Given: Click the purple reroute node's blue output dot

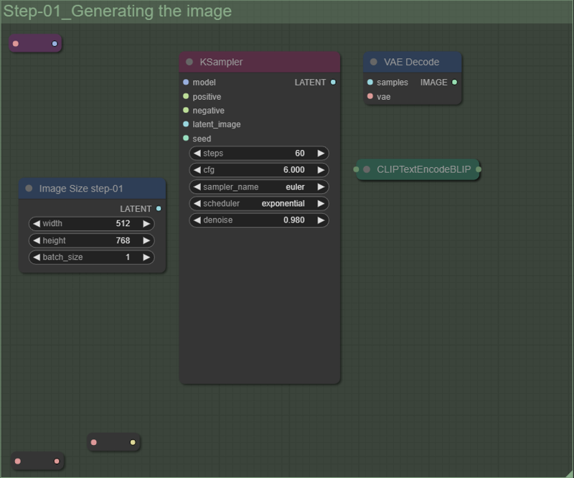Looking at the screenshot, I should tap(55, 44).
